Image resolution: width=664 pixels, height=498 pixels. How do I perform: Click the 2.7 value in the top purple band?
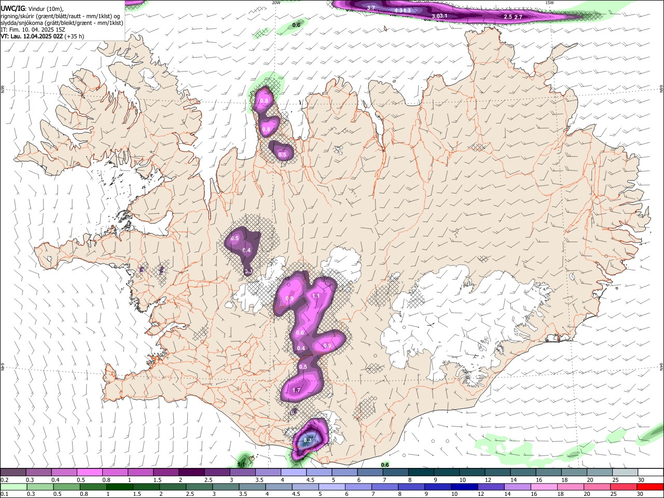coord(518,17)
